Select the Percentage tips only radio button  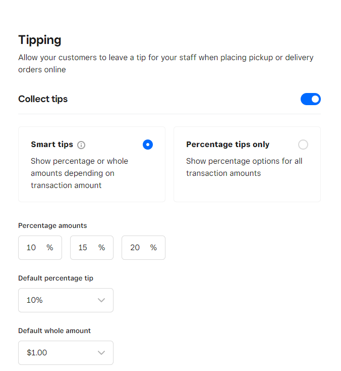303,145
